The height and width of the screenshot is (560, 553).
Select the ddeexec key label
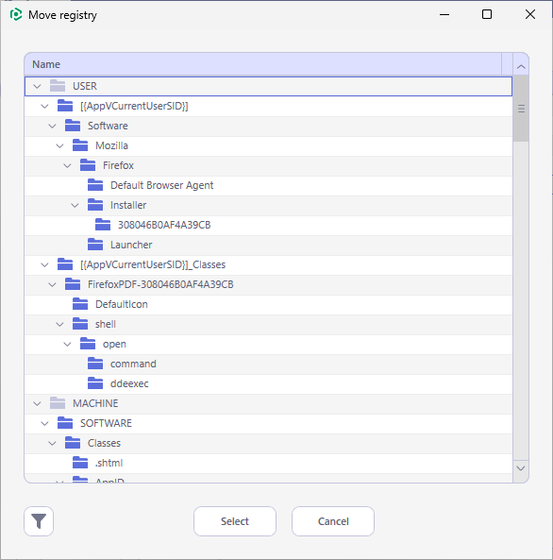pos(129,383)
